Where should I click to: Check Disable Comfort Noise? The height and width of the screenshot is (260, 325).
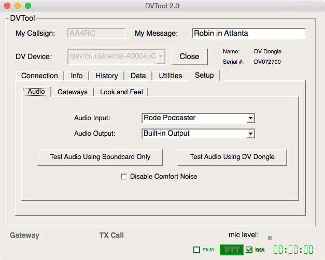(x=124, y=177)
